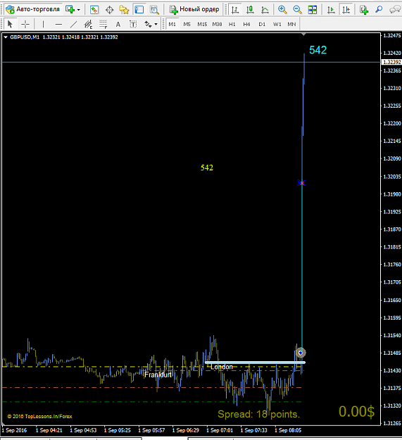Click the 1 Sep 07:01 time label
402x440 pixels.
(220, 430)
